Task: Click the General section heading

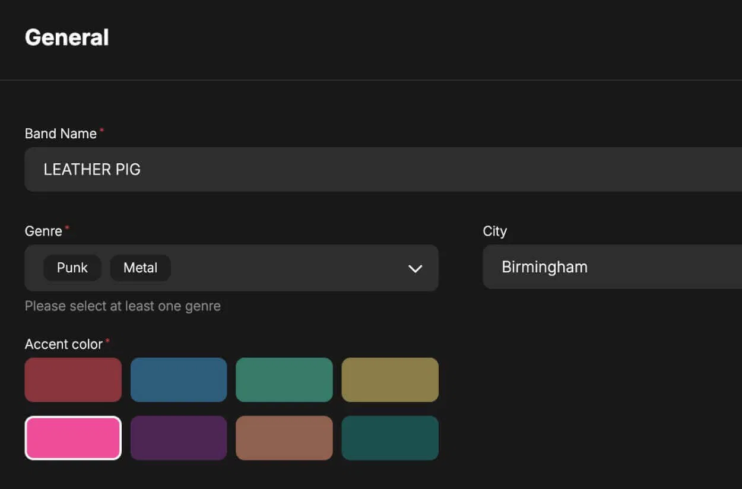Action: (66, 37)
